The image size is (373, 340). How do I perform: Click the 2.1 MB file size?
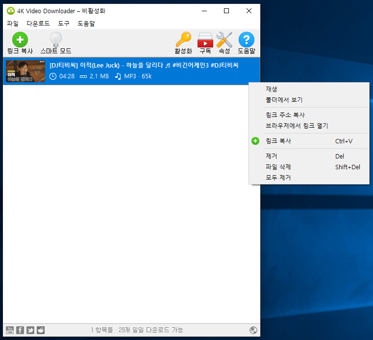[99, 76]
